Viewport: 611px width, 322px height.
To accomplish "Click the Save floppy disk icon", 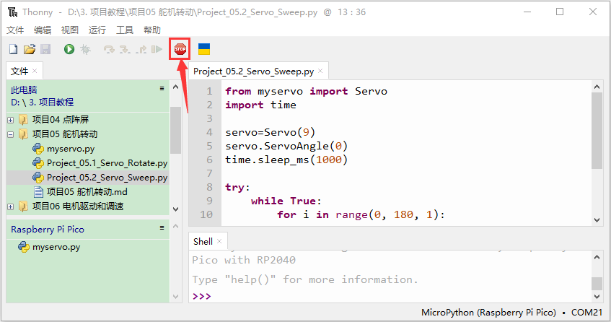I will pyautogui.click(x=45, y=49).
